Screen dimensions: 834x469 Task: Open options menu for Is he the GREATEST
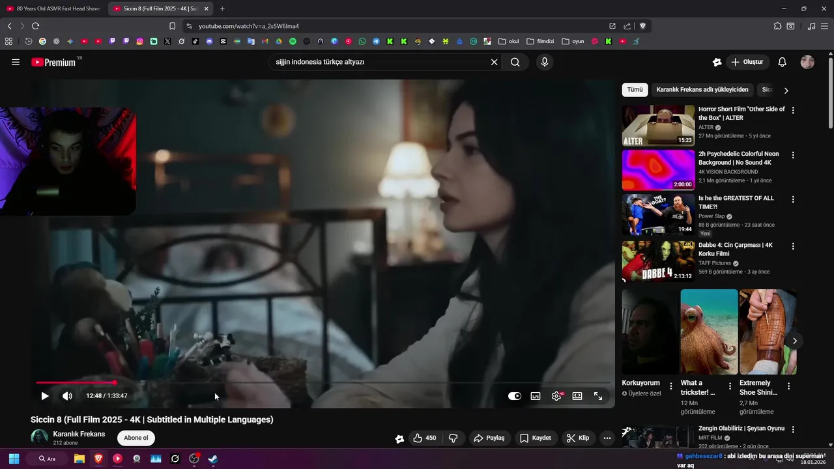[793, 199]
